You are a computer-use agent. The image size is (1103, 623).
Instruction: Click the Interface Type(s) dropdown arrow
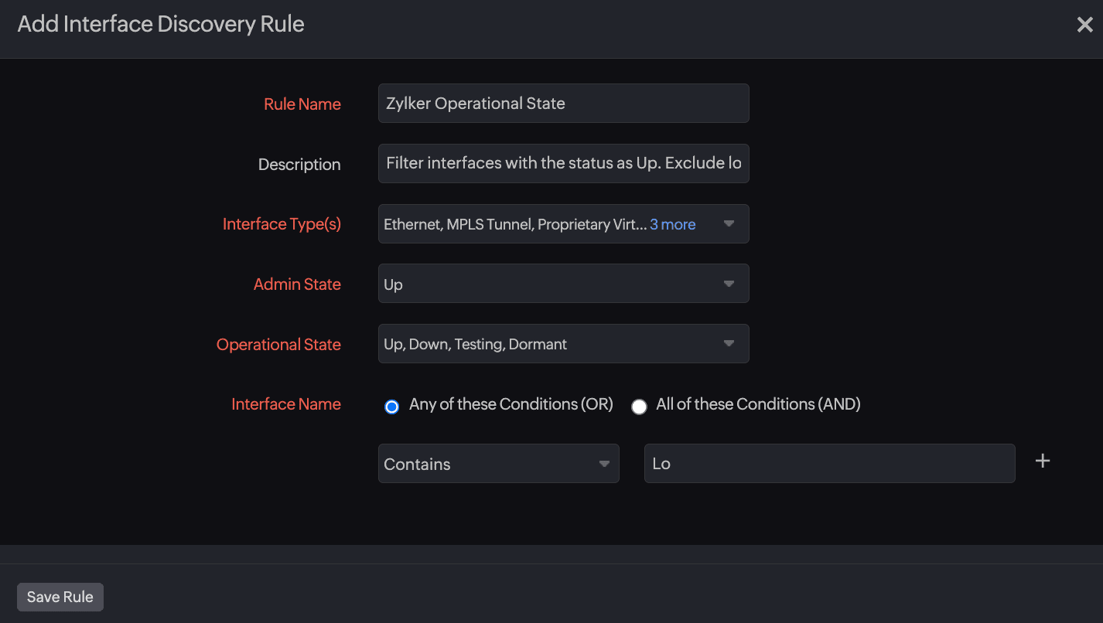click(x=729, y=224)
